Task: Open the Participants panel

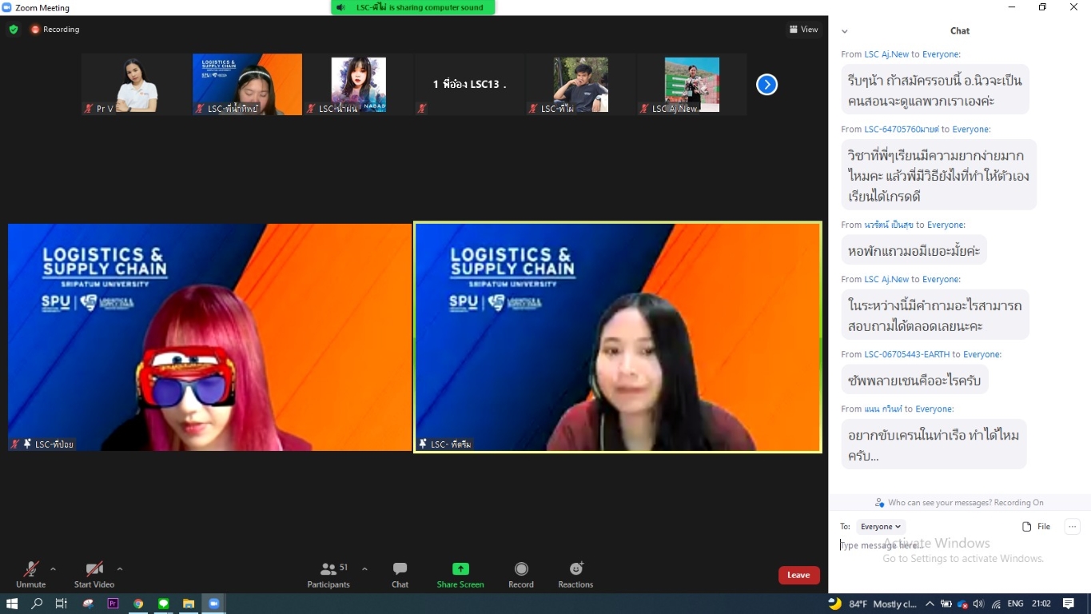Action: tap(328, 574)
